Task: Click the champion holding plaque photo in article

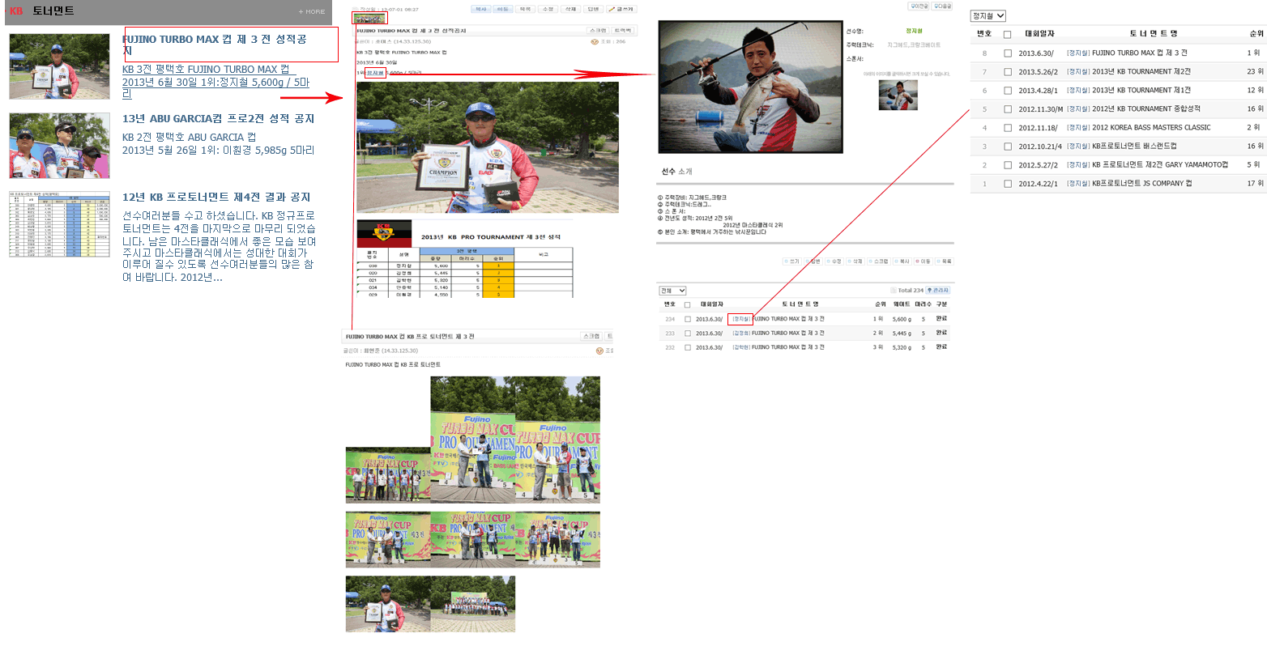Action: point(488,147)
